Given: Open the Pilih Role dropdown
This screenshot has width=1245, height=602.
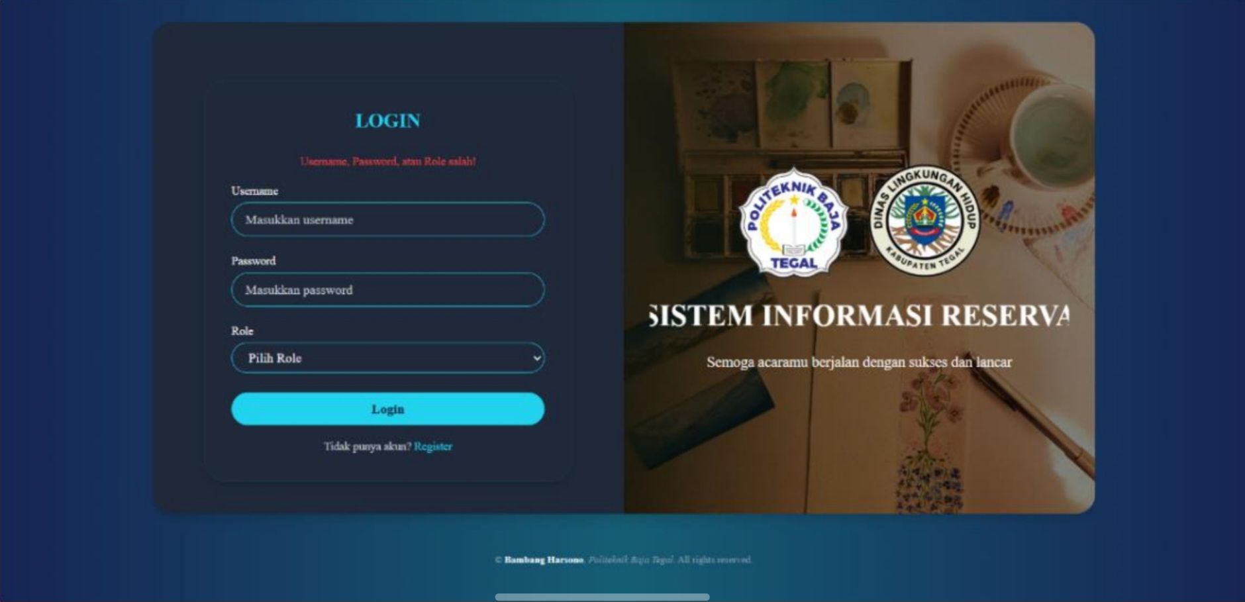Looking at the screenshot, I should tap(387, 358).
